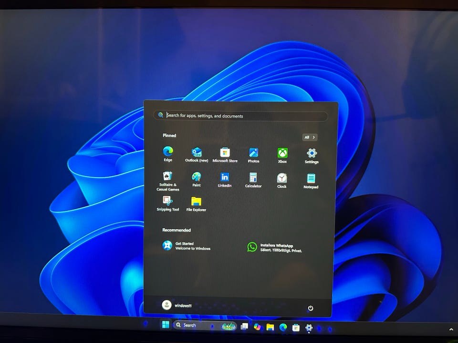Launch Outlook (new) from Start menu

click(197, 155)
